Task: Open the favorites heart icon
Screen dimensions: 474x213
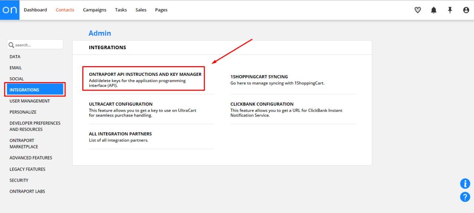Action: 418,10
